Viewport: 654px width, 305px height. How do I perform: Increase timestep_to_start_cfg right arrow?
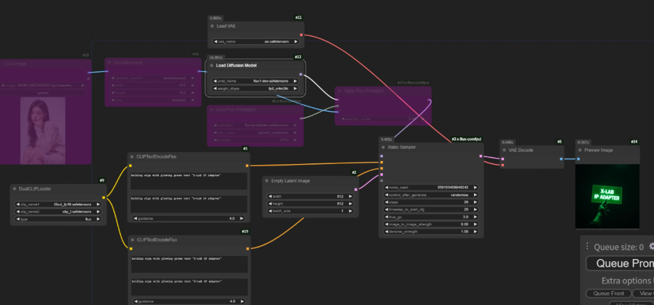coord(475,209)
